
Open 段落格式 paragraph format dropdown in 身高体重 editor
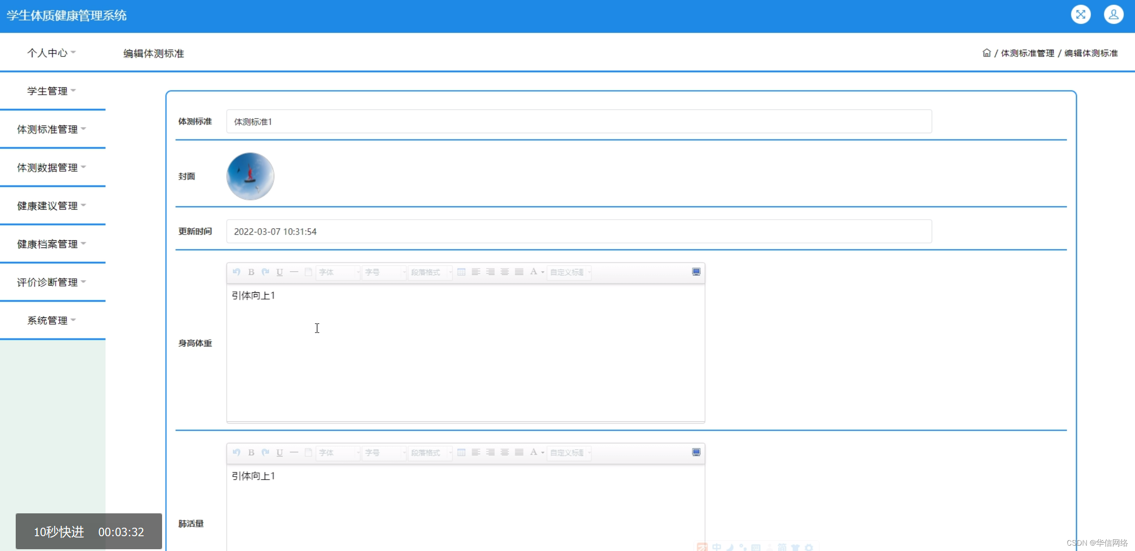430,272
